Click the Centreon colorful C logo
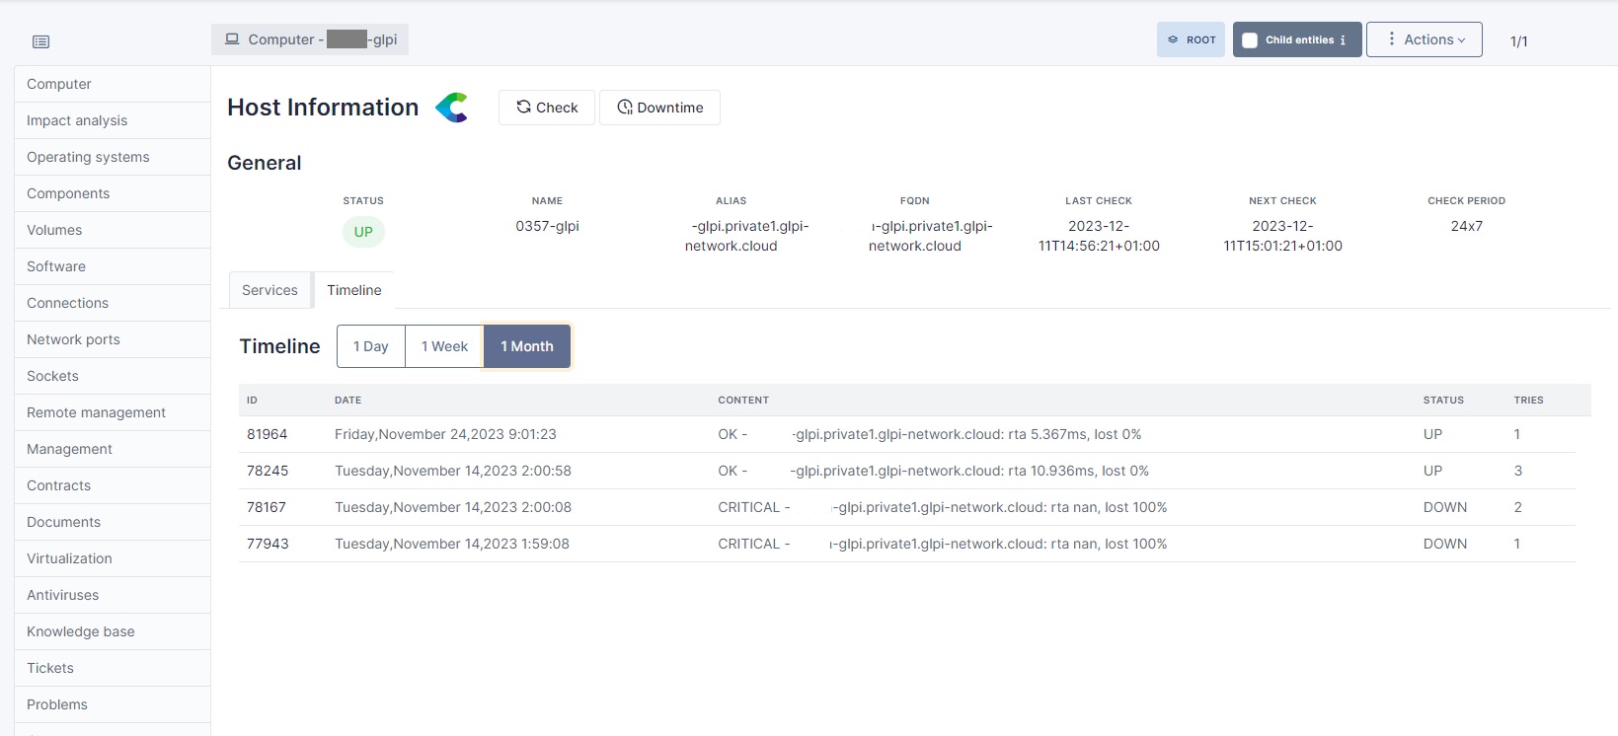The width and height of the screenshot is (1618, 736). [452, 108]
